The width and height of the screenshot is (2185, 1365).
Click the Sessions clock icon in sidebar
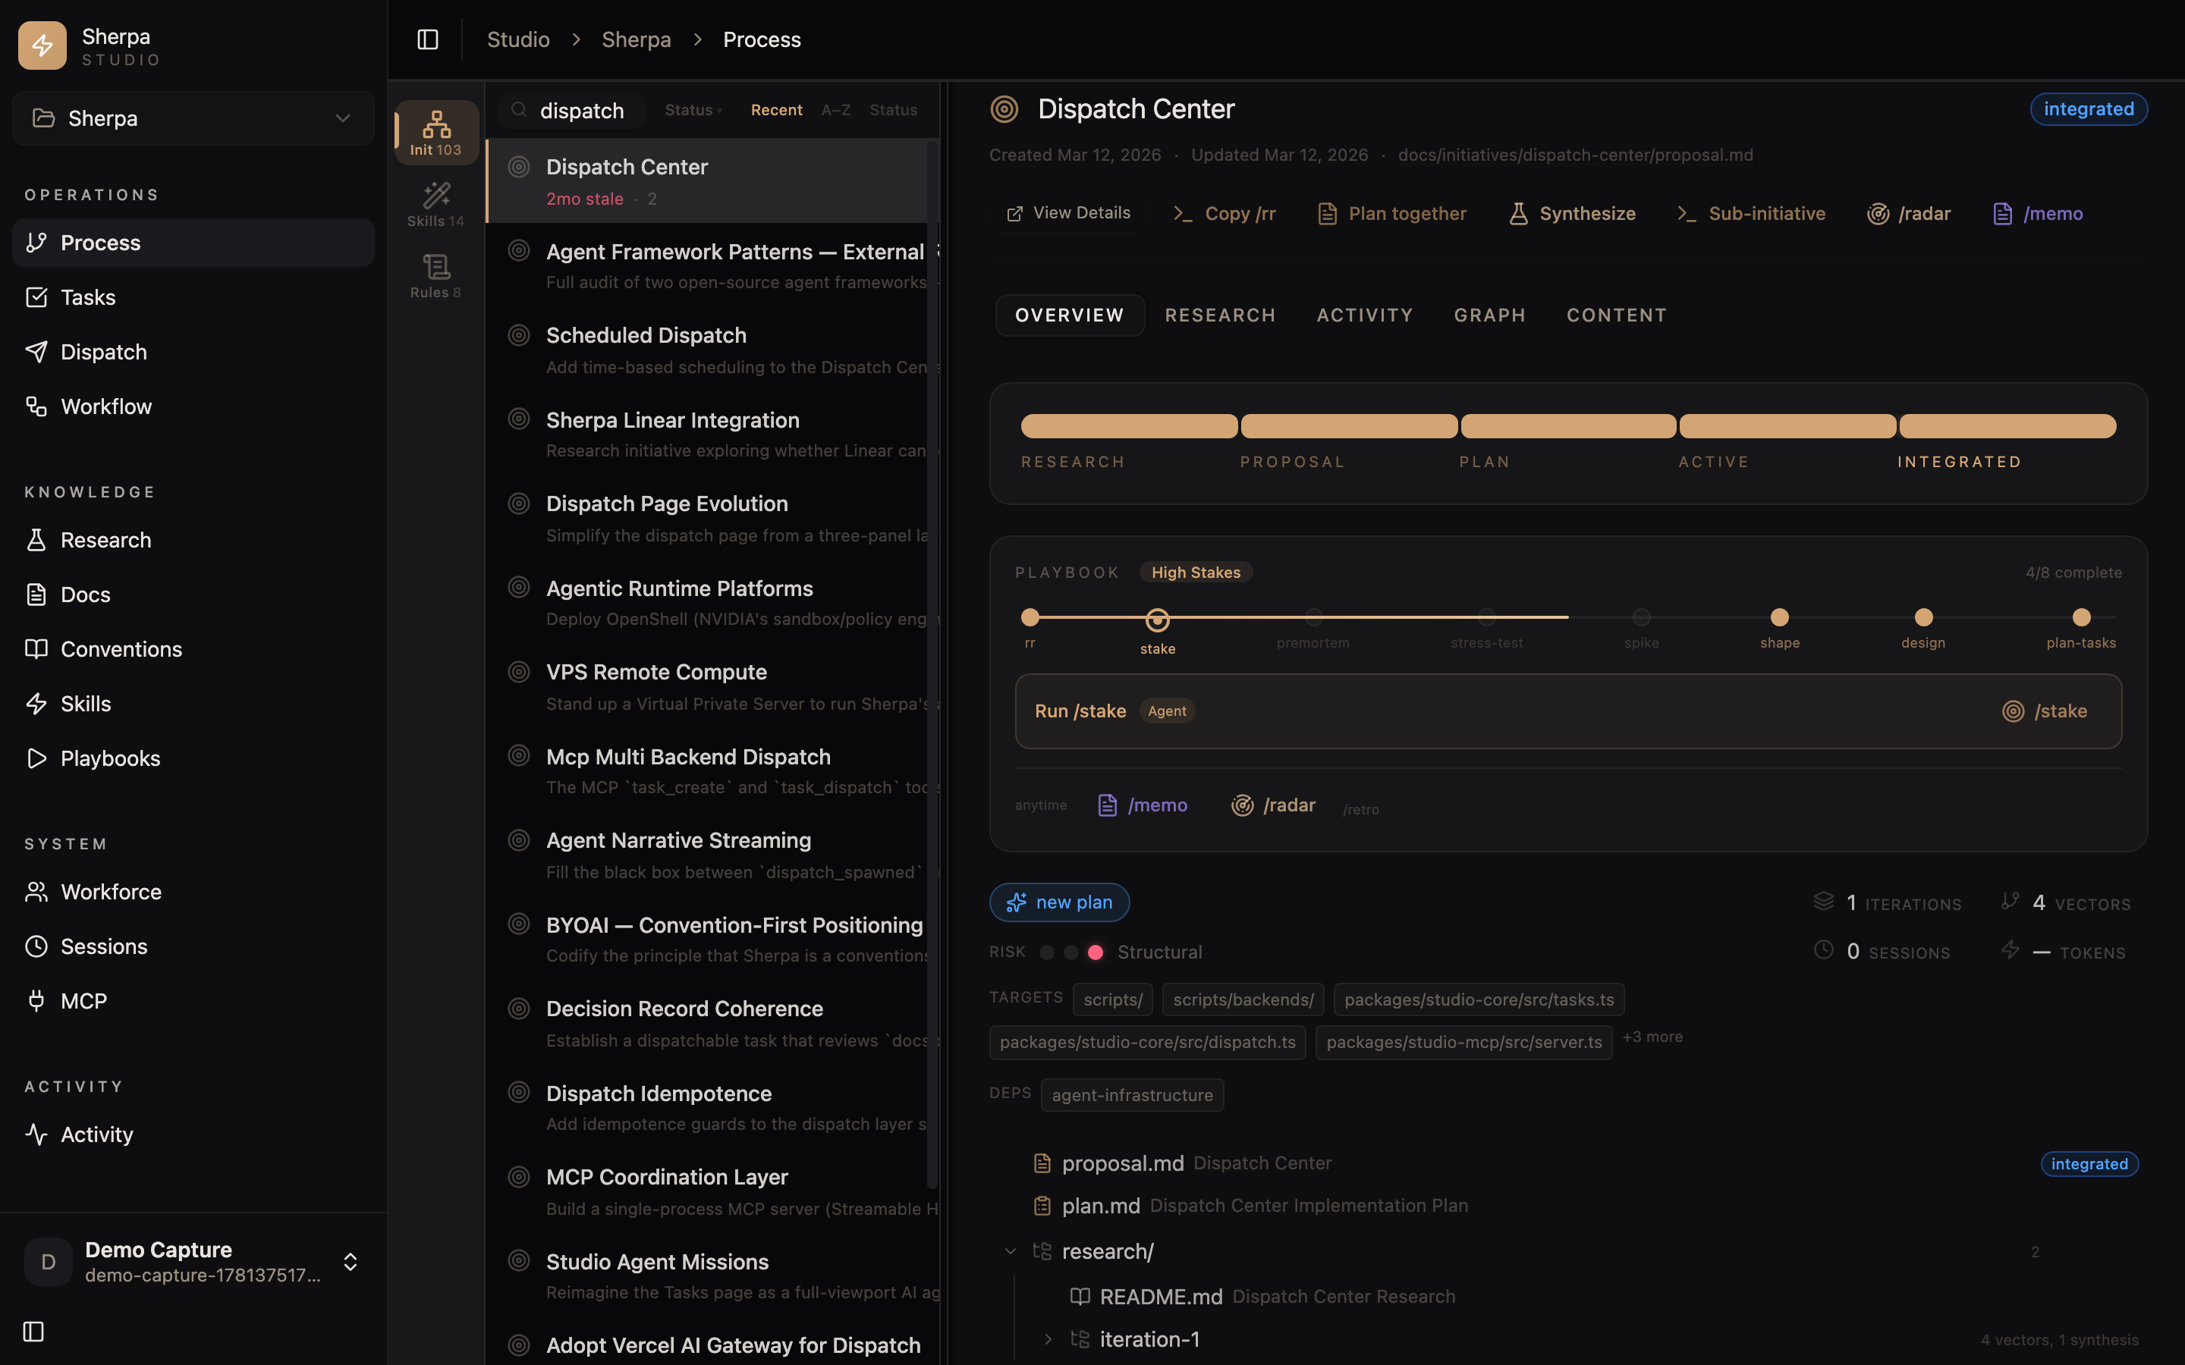coord(36,947)
